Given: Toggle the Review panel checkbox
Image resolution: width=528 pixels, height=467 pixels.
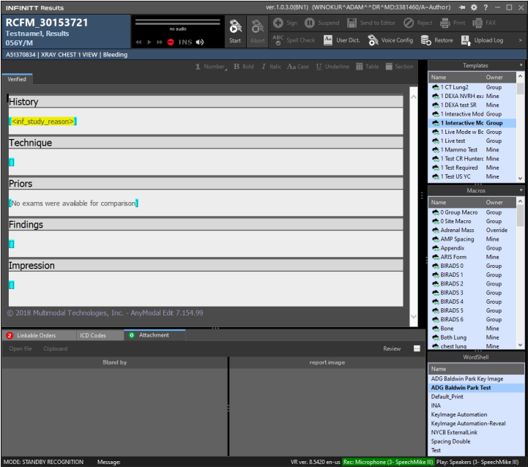Looking at the screenshot, I should [x=417, y=349].
